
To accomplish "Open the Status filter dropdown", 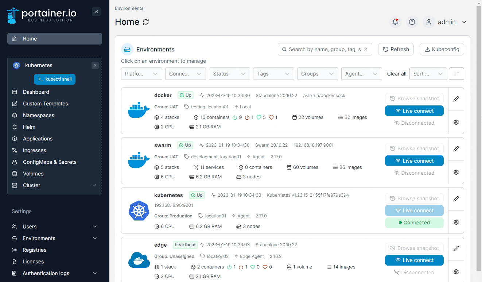I will click(x=229, y=74).
